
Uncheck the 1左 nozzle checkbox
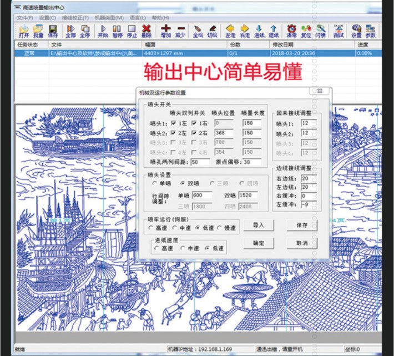[174, 123]
